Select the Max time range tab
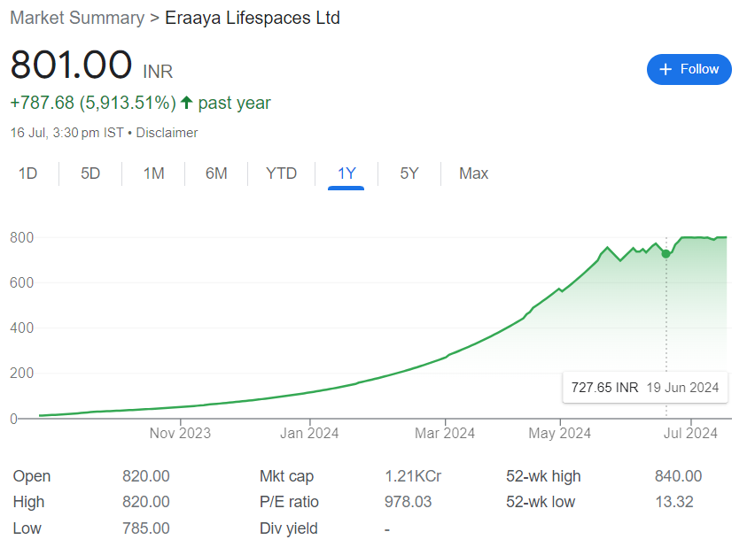 pyautogui.click(x=473, y=173)
